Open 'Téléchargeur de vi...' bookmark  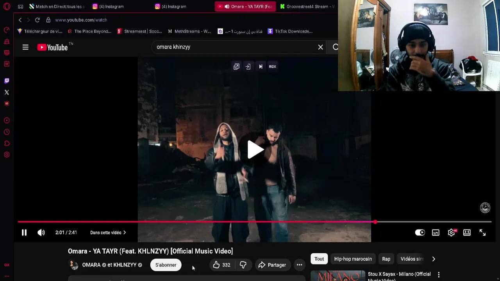point(40,31)
